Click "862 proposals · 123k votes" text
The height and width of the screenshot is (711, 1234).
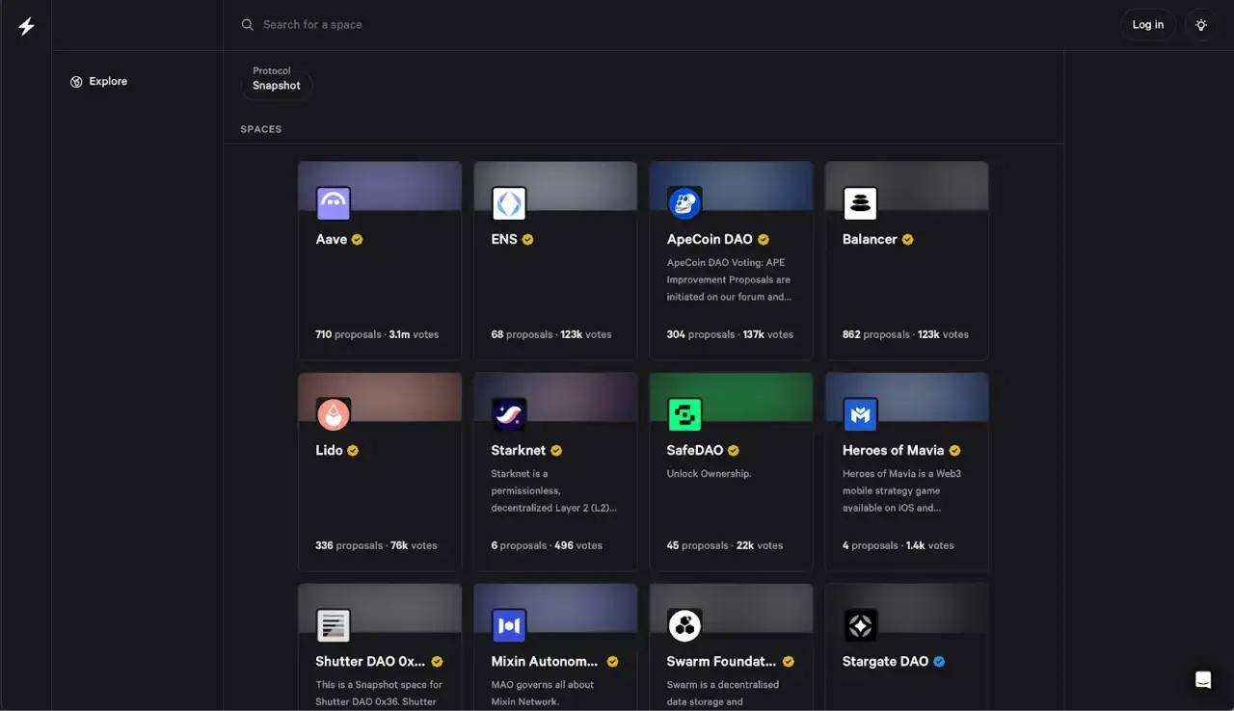pos(905,335)
